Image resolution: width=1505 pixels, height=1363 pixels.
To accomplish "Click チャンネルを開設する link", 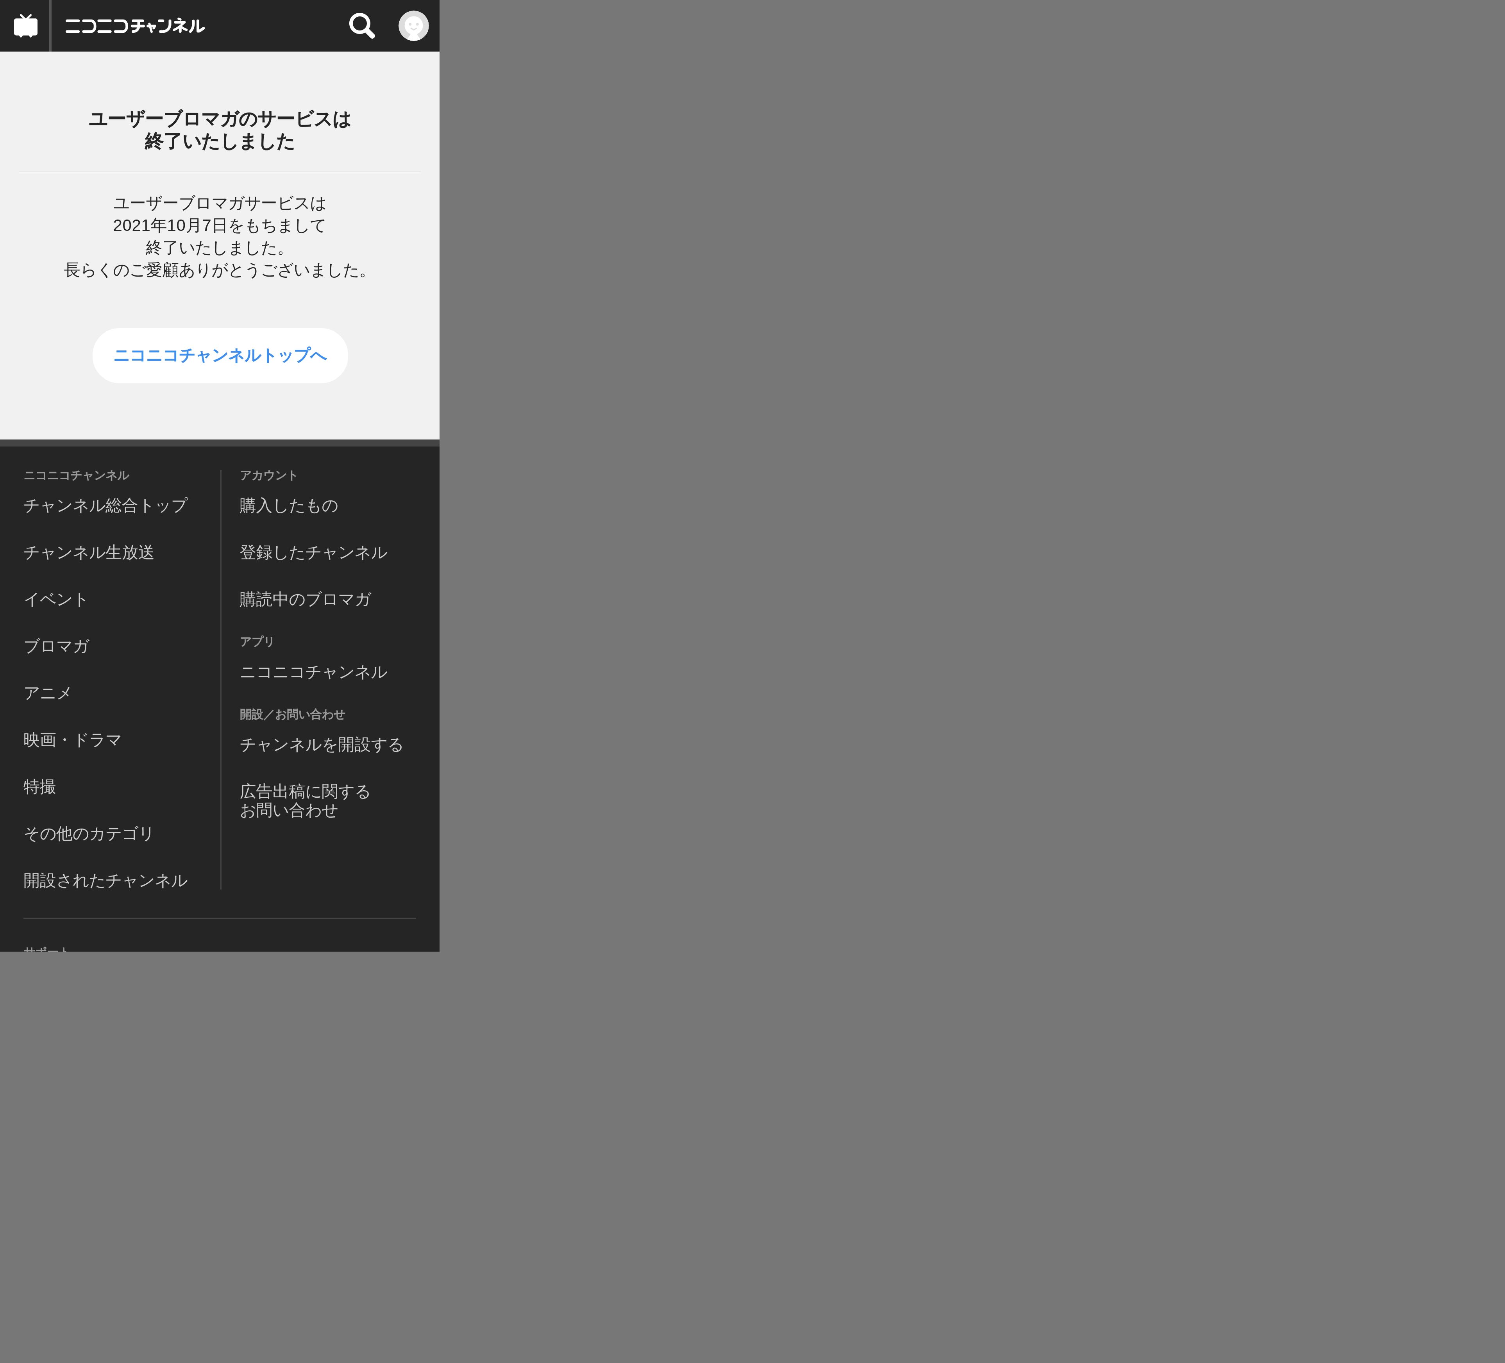I will [x=321, y=745].
